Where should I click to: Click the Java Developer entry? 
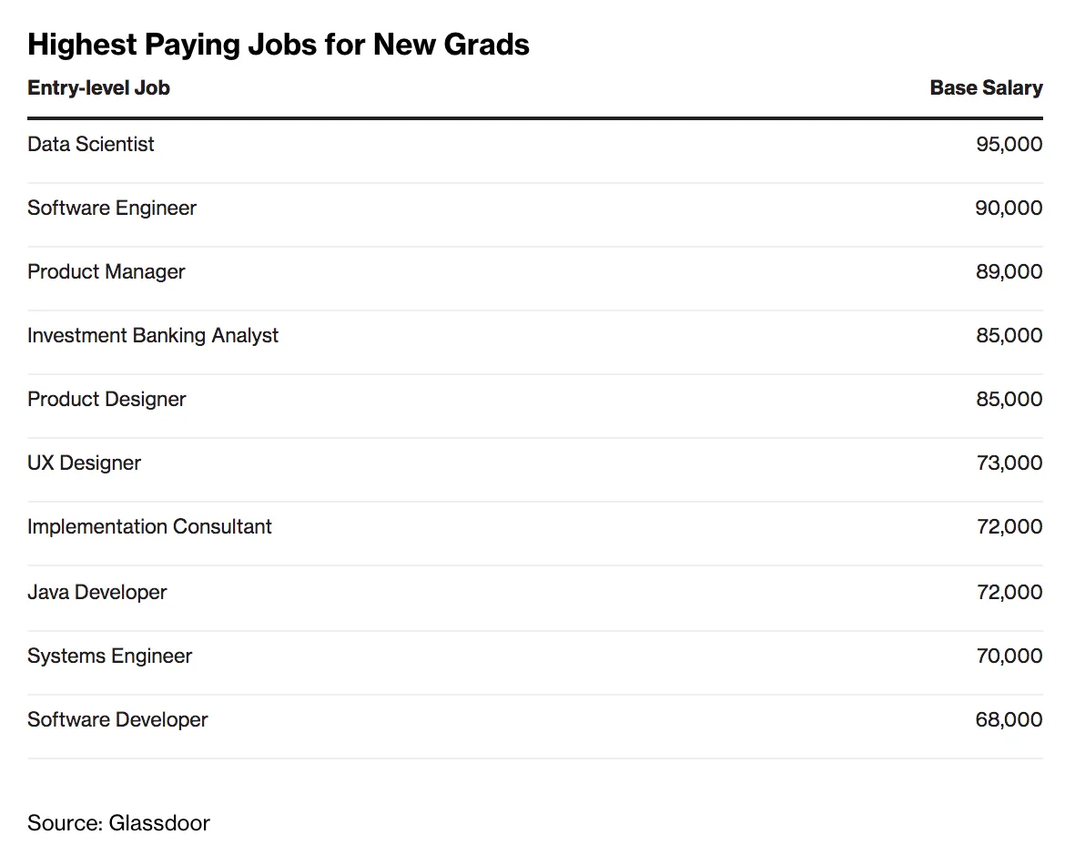point(97,593)
